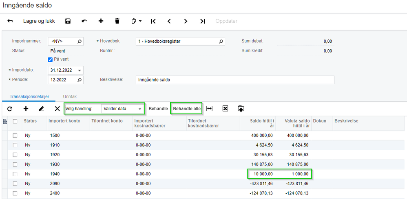407x199 pixels.
Task: Click the Behandle alle button
Action: point(187,109)
